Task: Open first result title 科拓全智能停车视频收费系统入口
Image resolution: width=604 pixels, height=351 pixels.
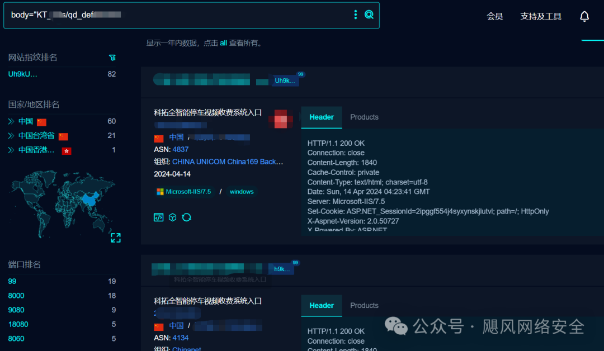Action: (208, 112)
